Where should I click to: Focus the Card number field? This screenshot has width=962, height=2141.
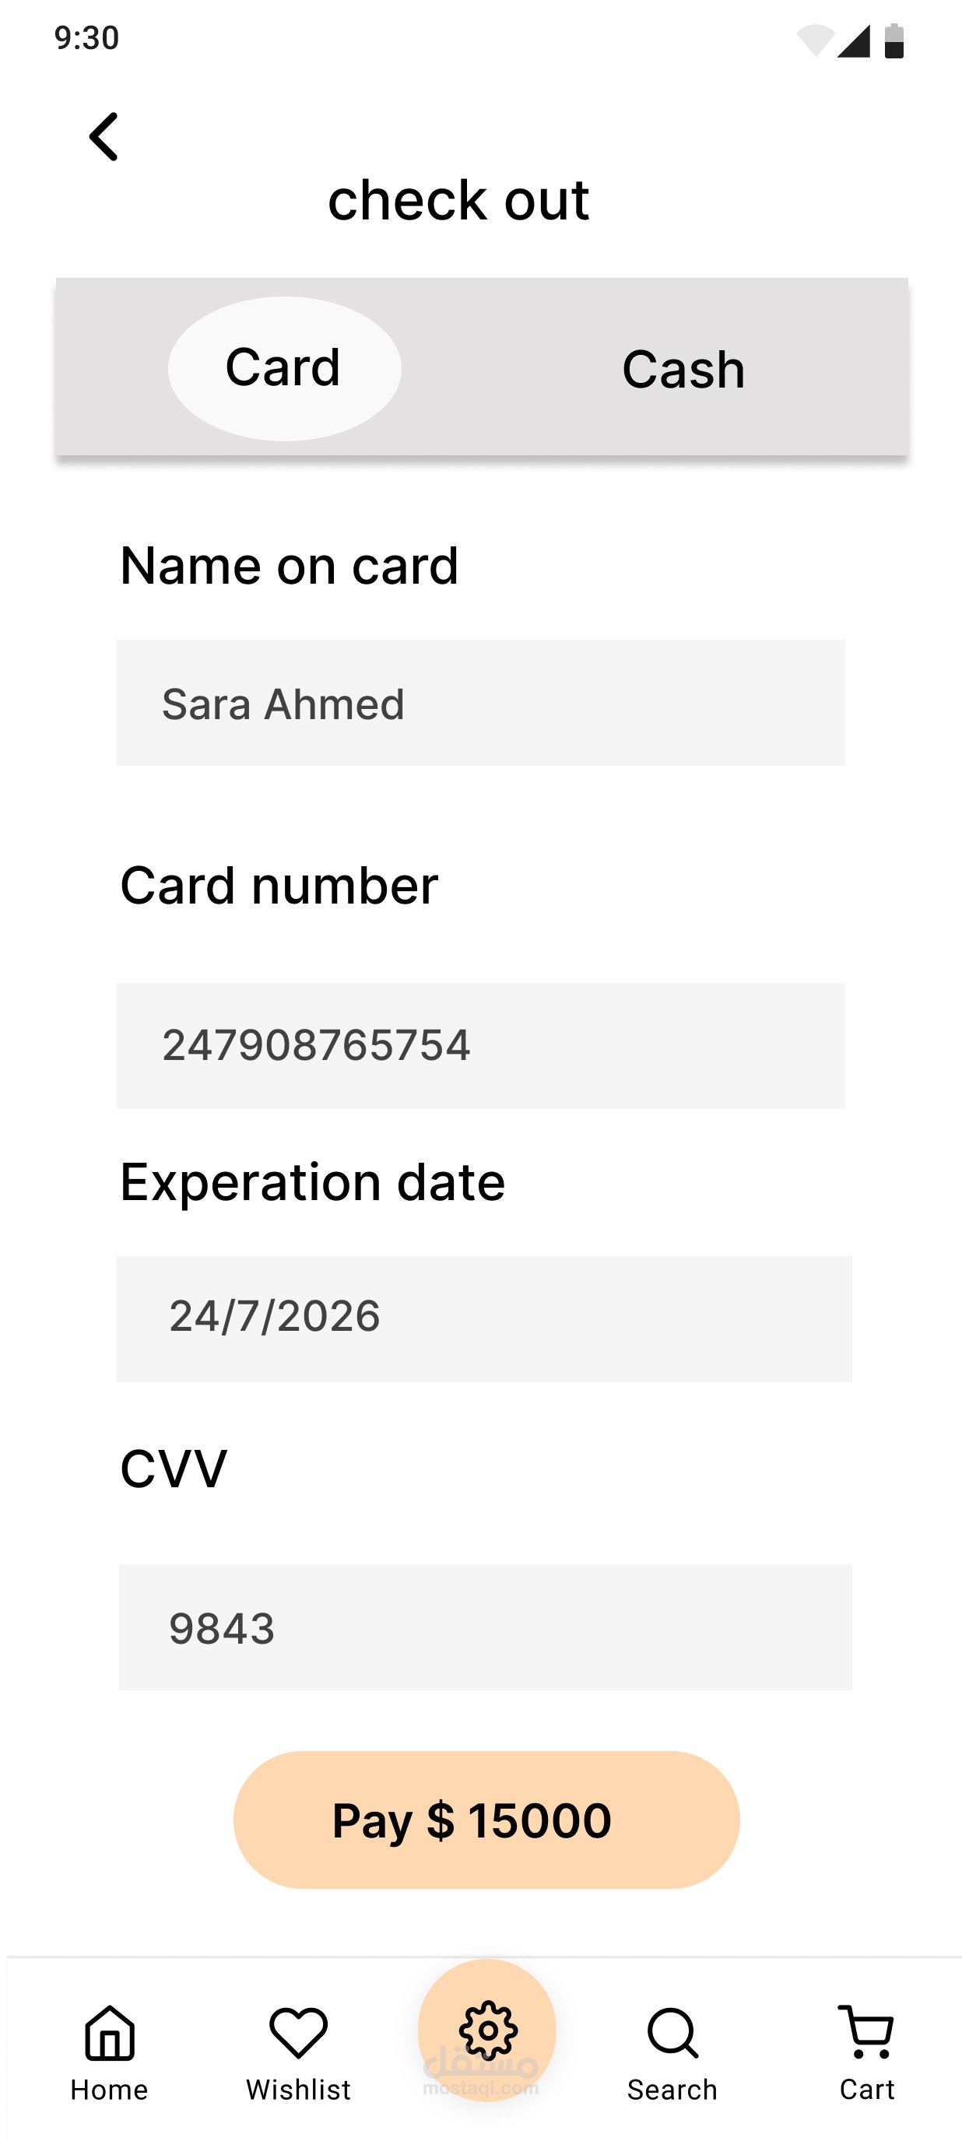click(480, 1045)
